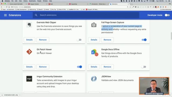172x97 pixels.
Task: Open the Apple menu
Action: pyautogui.click(x=2, y=1)
